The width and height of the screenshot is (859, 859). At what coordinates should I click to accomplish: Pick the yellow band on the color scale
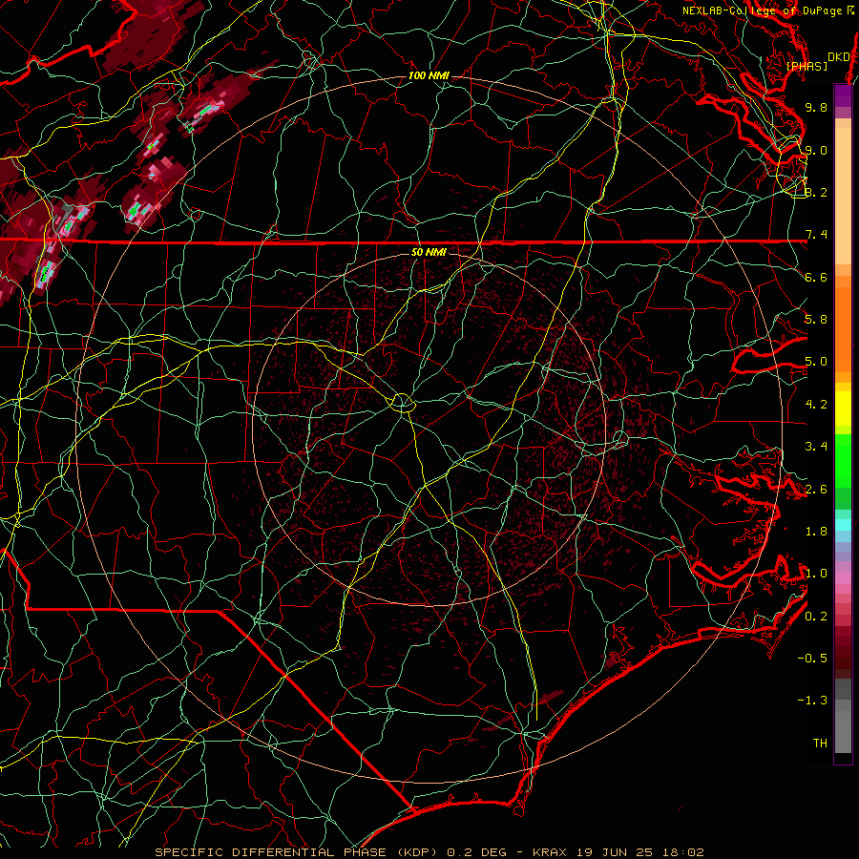843,409
